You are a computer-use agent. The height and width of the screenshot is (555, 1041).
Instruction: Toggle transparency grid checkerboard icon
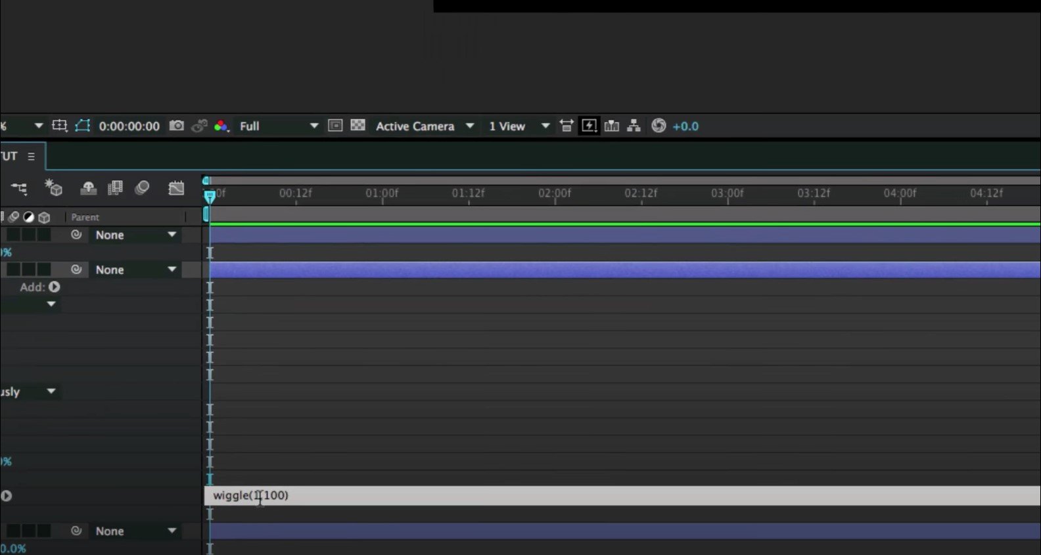click(x=358, y=125)
